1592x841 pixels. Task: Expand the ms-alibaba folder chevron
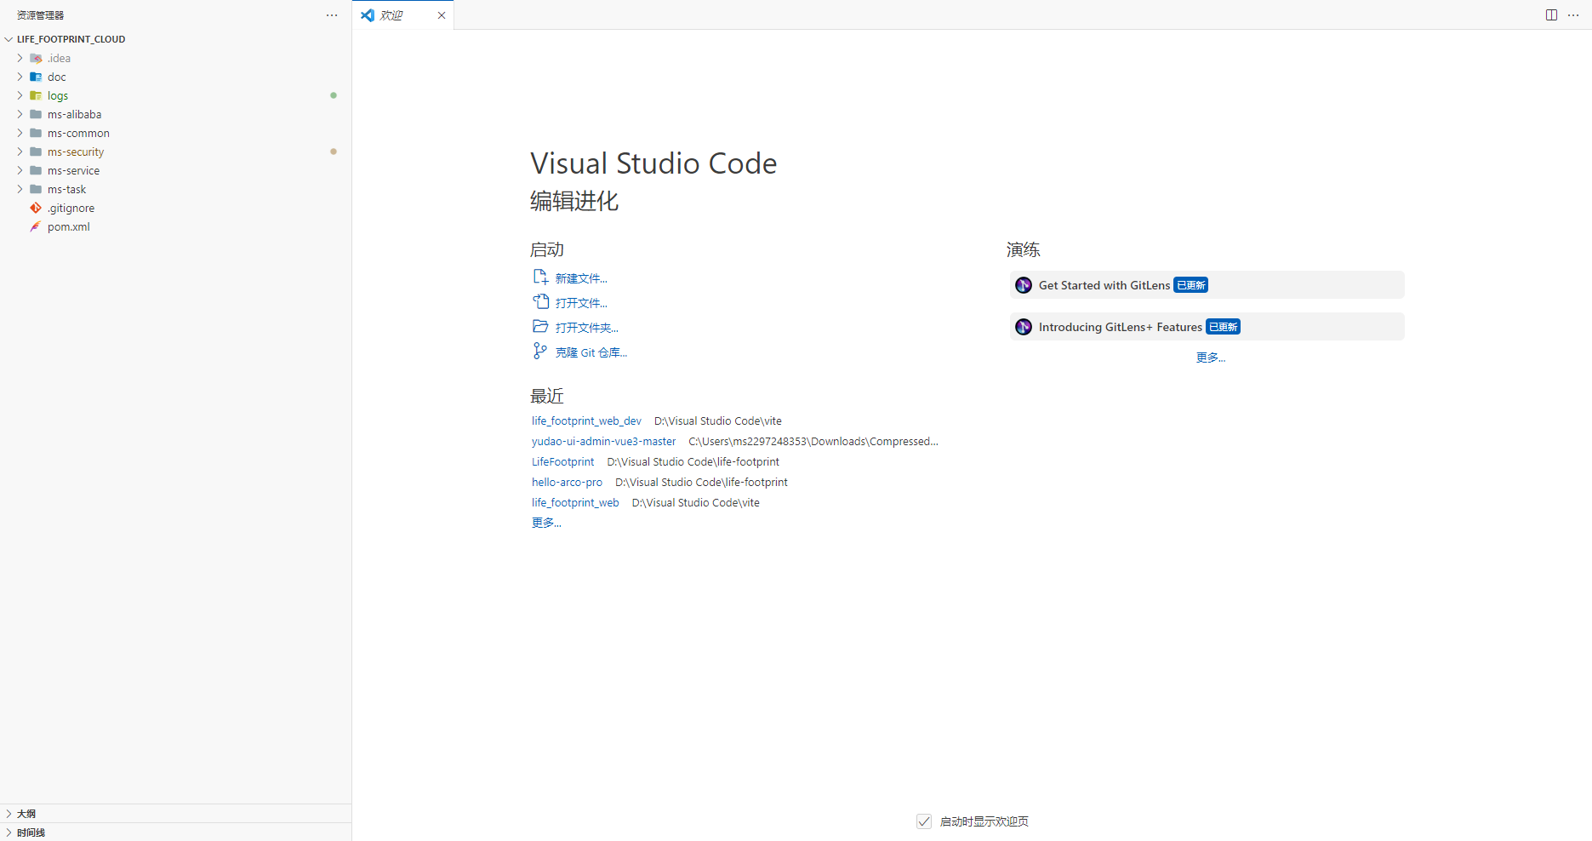pos(20,114)
